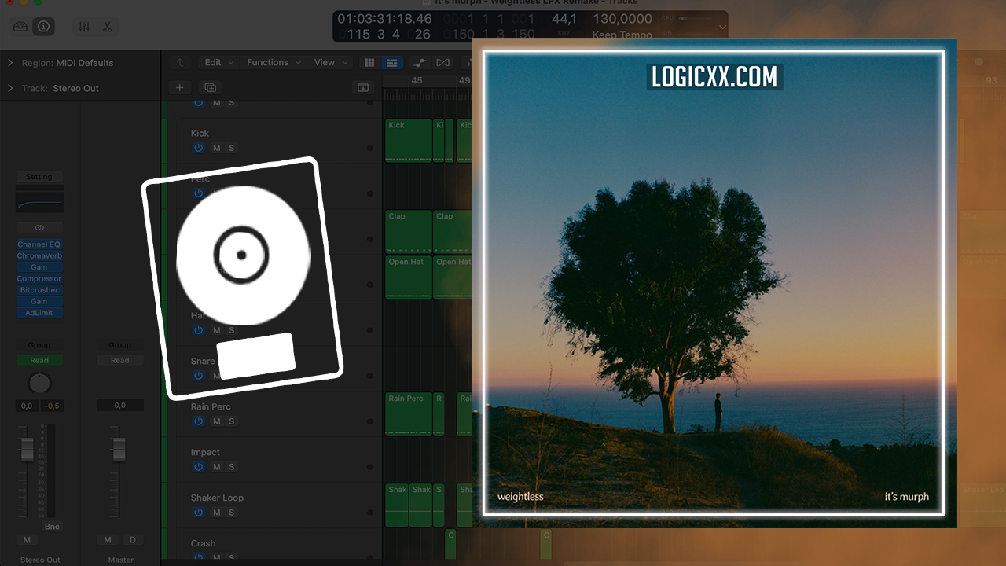Toggle power button on Shaker Loop track
Image resolution: width=1006 pixels, height=566 pixels.
[198, 513]
